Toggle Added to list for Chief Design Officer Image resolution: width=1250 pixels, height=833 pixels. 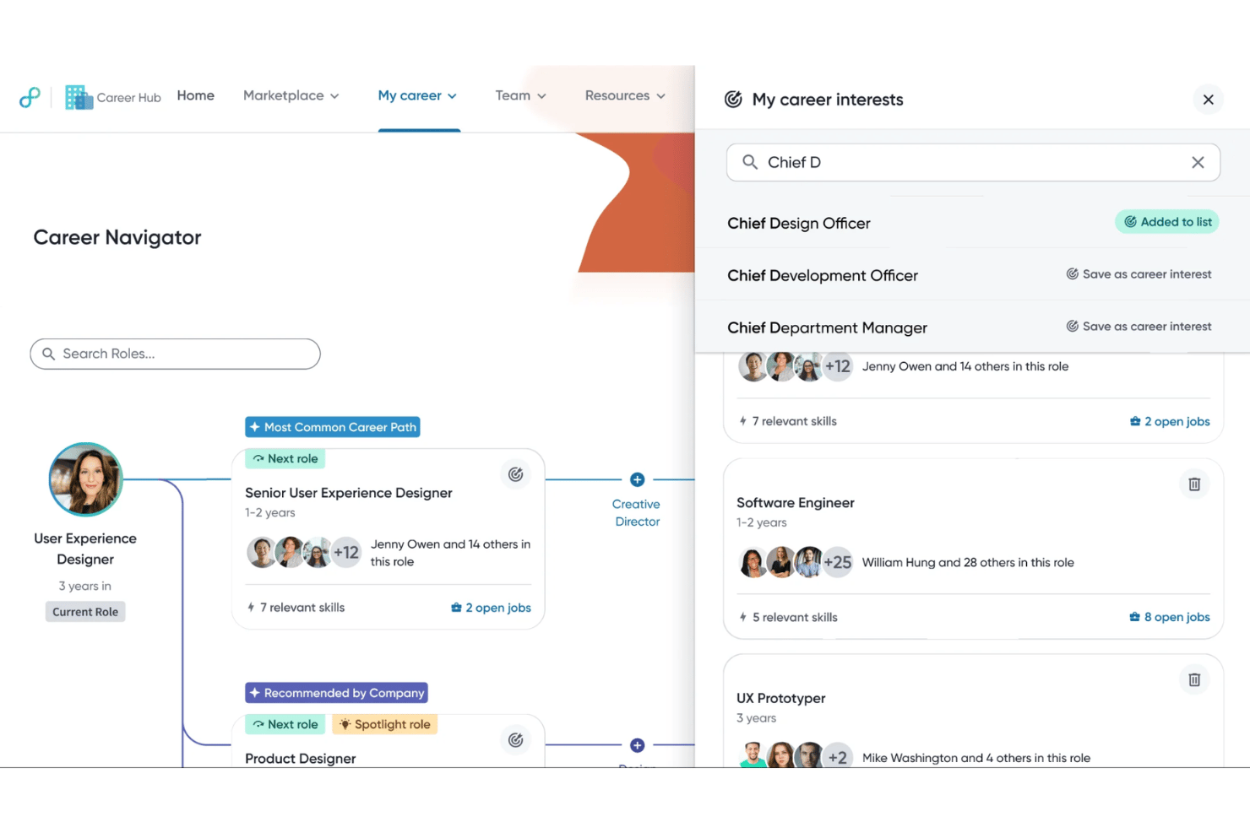point(1166,222)
